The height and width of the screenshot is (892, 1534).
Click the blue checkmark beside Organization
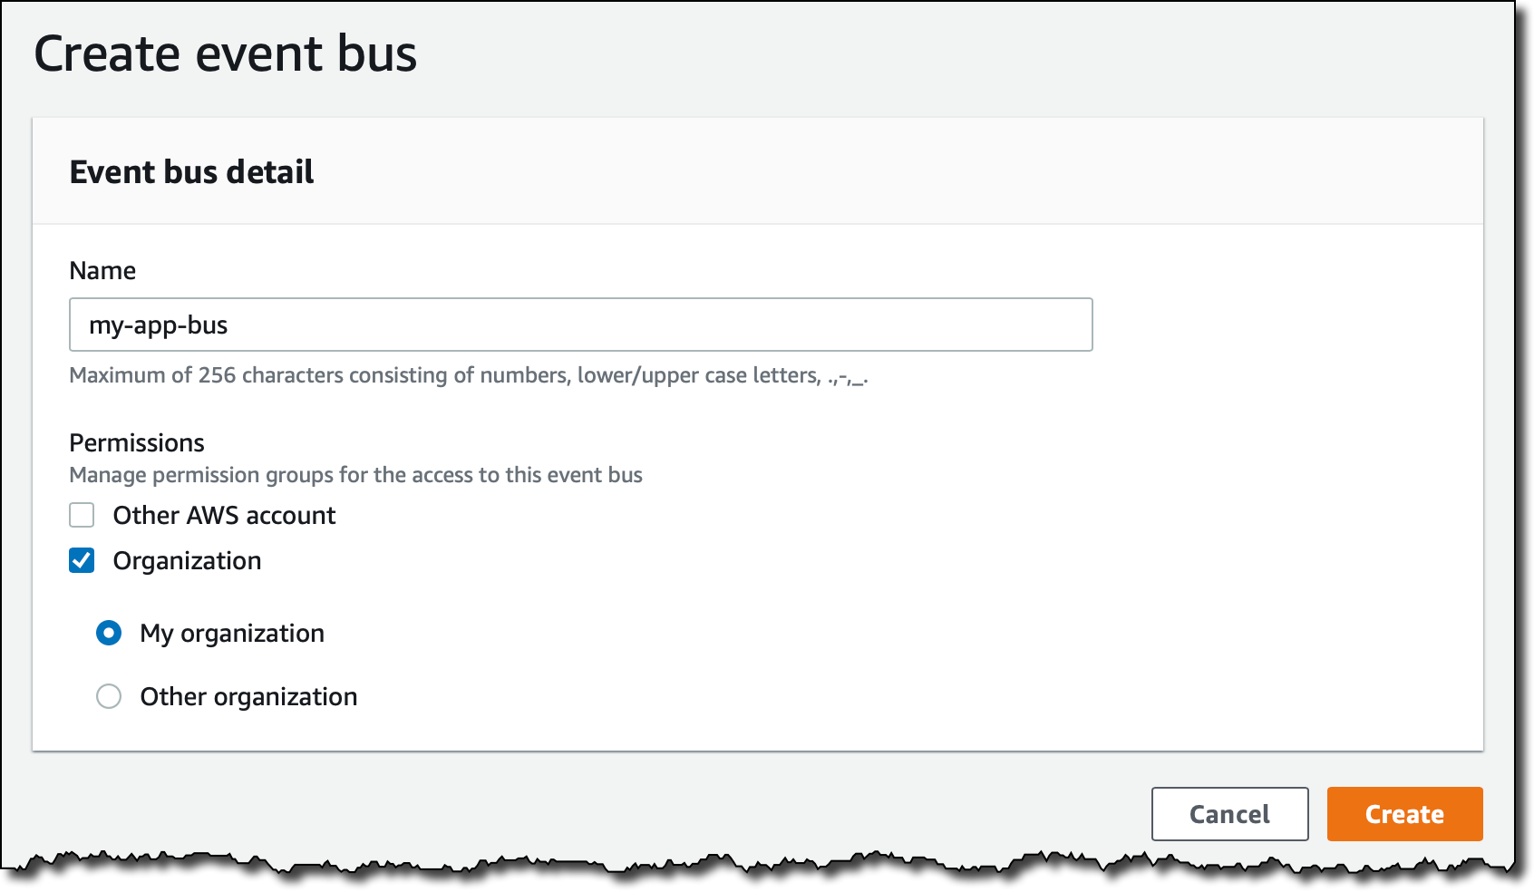(x=82, y=560)
